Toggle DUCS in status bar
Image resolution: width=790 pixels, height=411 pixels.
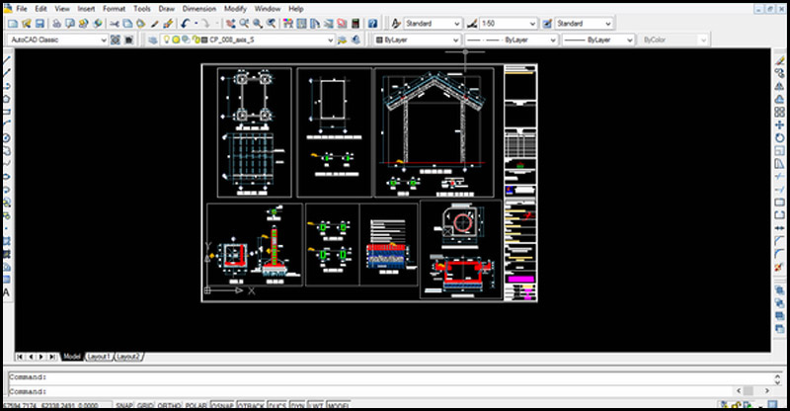[x=277, y=405]
